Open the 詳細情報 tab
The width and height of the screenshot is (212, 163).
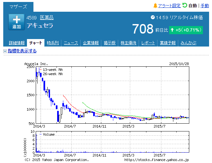17,43
